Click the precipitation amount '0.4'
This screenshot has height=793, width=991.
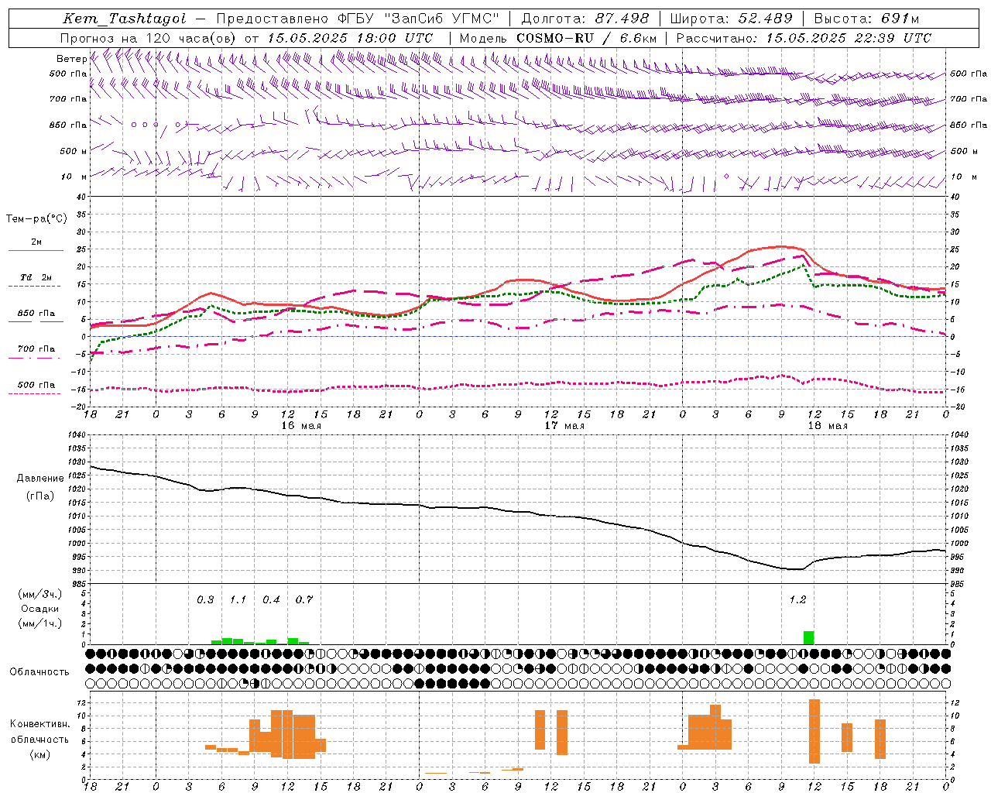pyautogui.click(x=271, y=599)
